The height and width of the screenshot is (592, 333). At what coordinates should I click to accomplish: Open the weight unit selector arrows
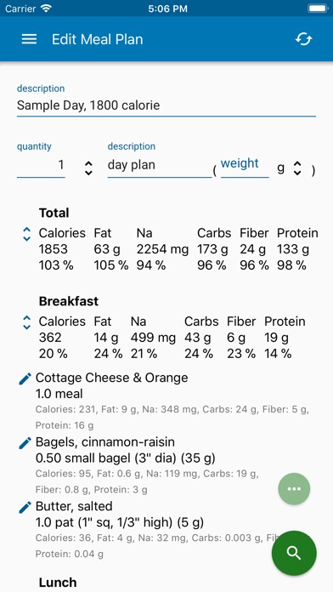[297, 168]
